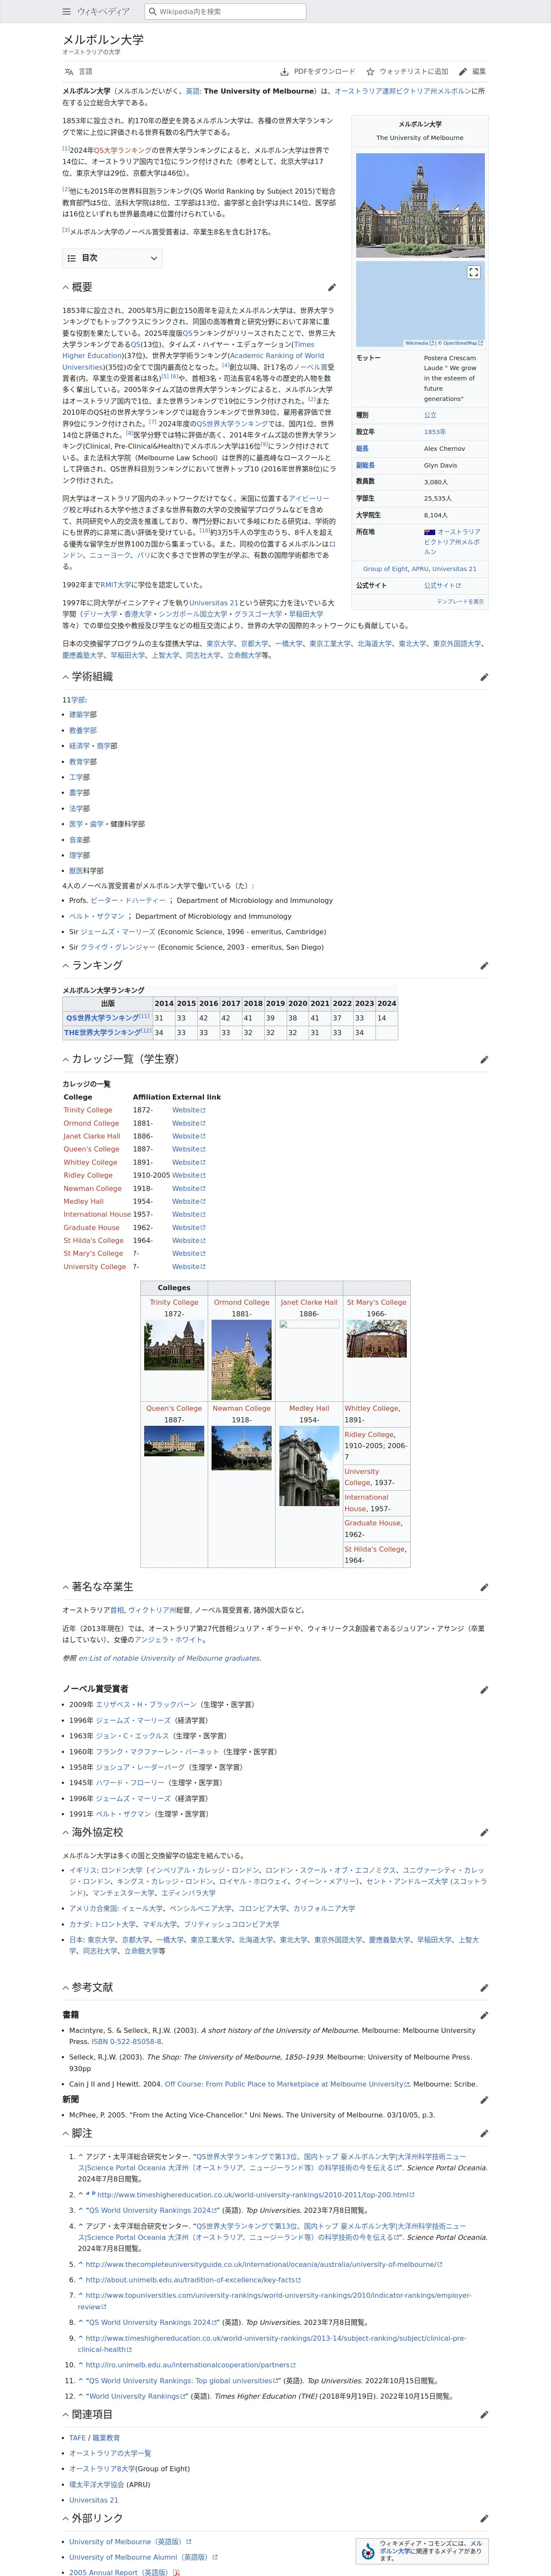Viewport: 551px width, 2576px height.
Task: Visit Newman College Website external link
Action: click(x=188, y=1189)
